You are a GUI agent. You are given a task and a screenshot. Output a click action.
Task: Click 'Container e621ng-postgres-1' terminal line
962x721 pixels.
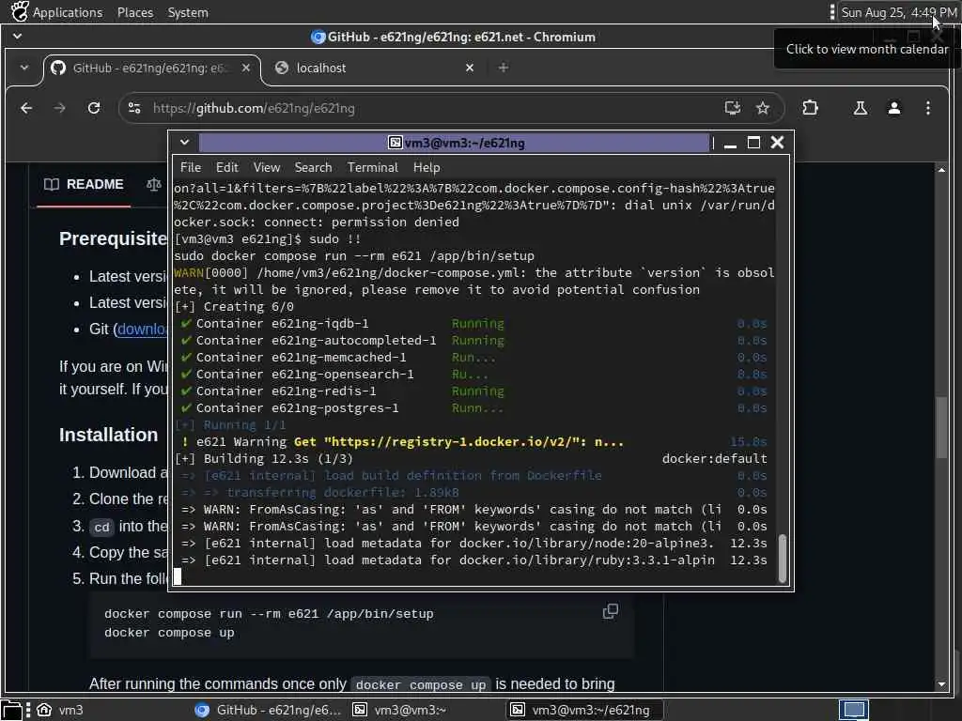[297, 407]
